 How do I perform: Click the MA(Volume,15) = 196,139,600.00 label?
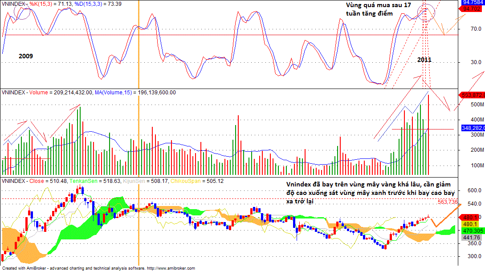(135, 93)
